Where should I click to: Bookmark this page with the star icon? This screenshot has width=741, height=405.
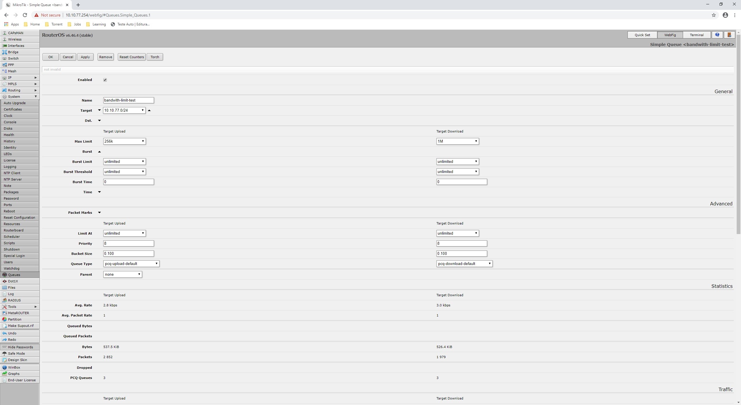pyautogui.click(x=714, y=15)
